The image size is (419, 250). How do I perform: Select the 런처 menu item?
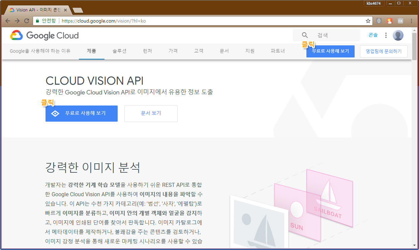point(147,51)
